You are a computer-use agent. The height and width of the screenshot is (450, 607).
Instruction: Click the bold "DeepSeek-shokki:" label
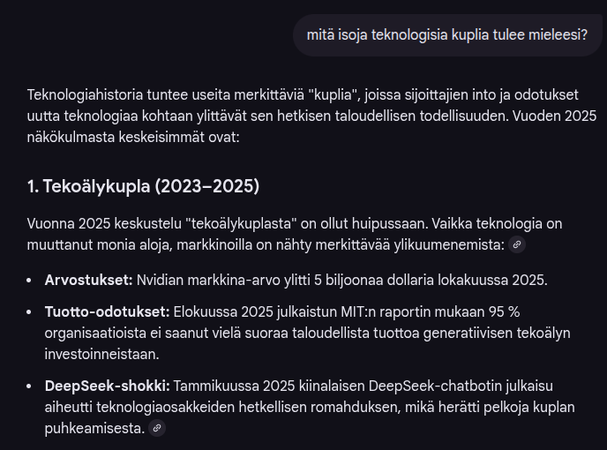tap(107, 386)
